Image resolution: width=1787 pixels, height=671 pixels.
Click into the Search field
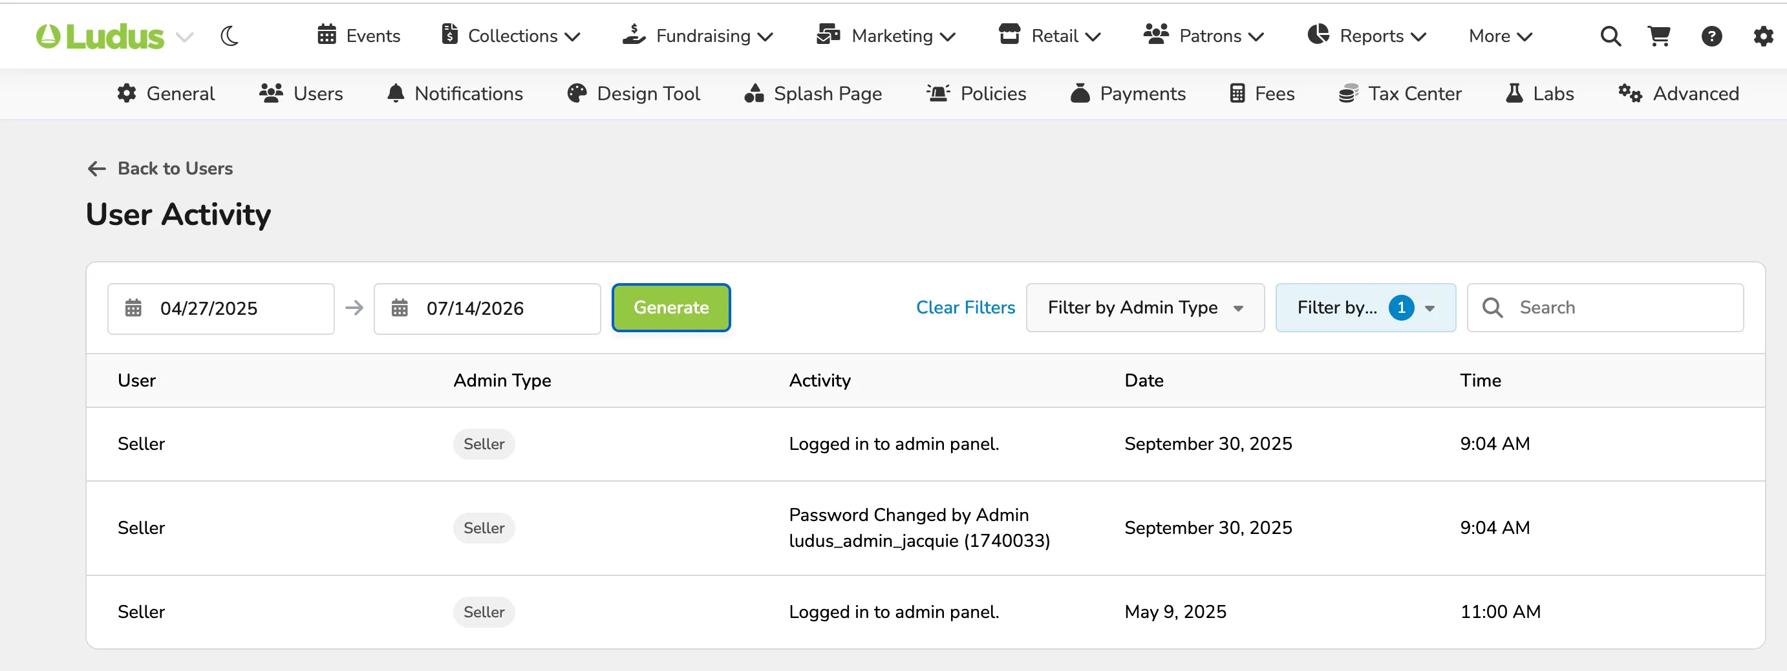pyautogui.click(x=1605, y=308)
